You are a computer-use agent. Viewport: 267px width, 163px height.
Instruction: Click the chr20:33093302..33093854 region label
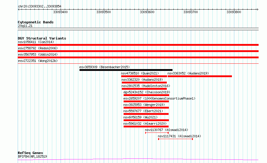[40, 7]
